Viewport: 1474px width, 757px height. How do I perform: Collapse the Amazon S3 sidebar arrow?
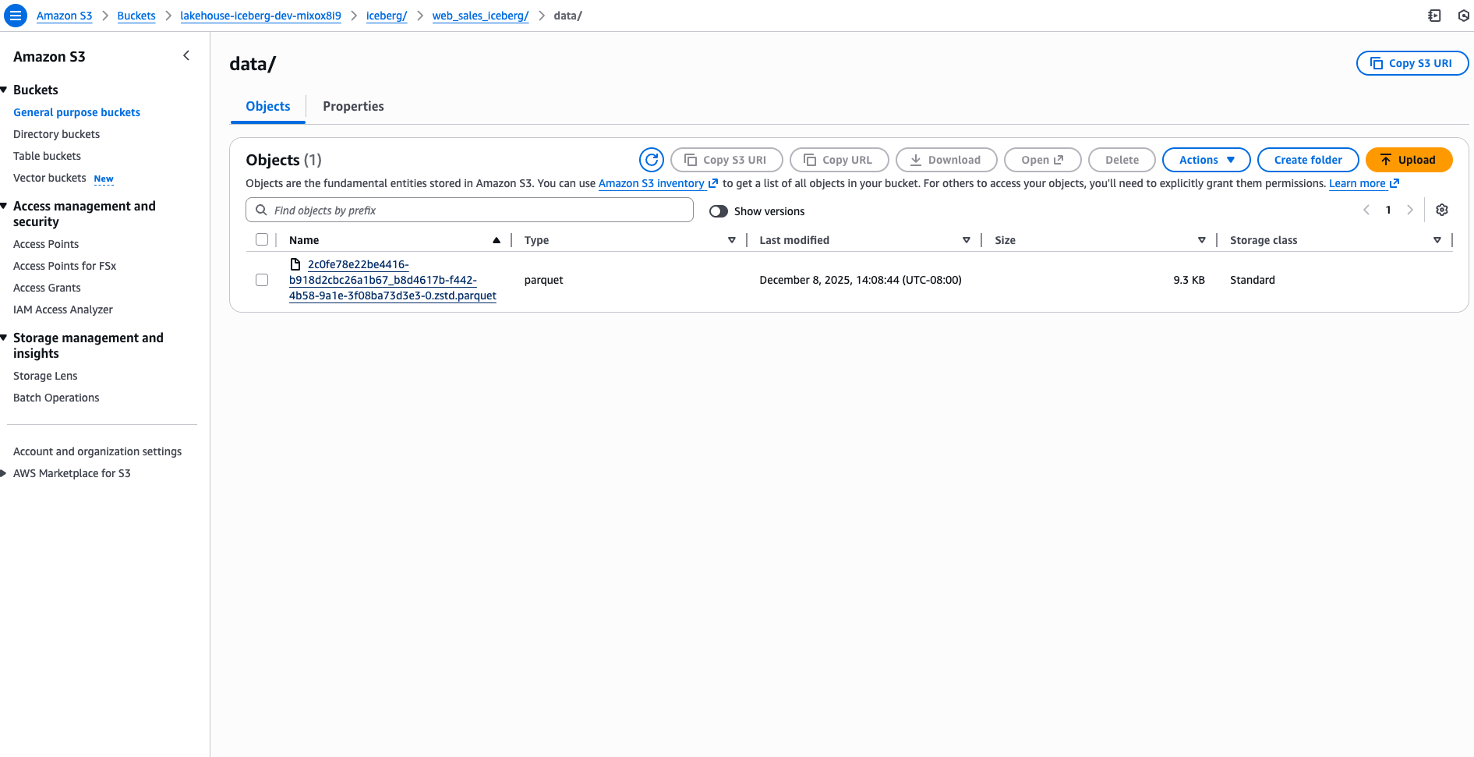(x=186, y=55)
